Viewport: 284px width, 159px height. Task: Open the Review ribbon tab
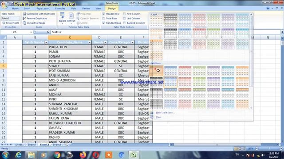click(86, 8)
